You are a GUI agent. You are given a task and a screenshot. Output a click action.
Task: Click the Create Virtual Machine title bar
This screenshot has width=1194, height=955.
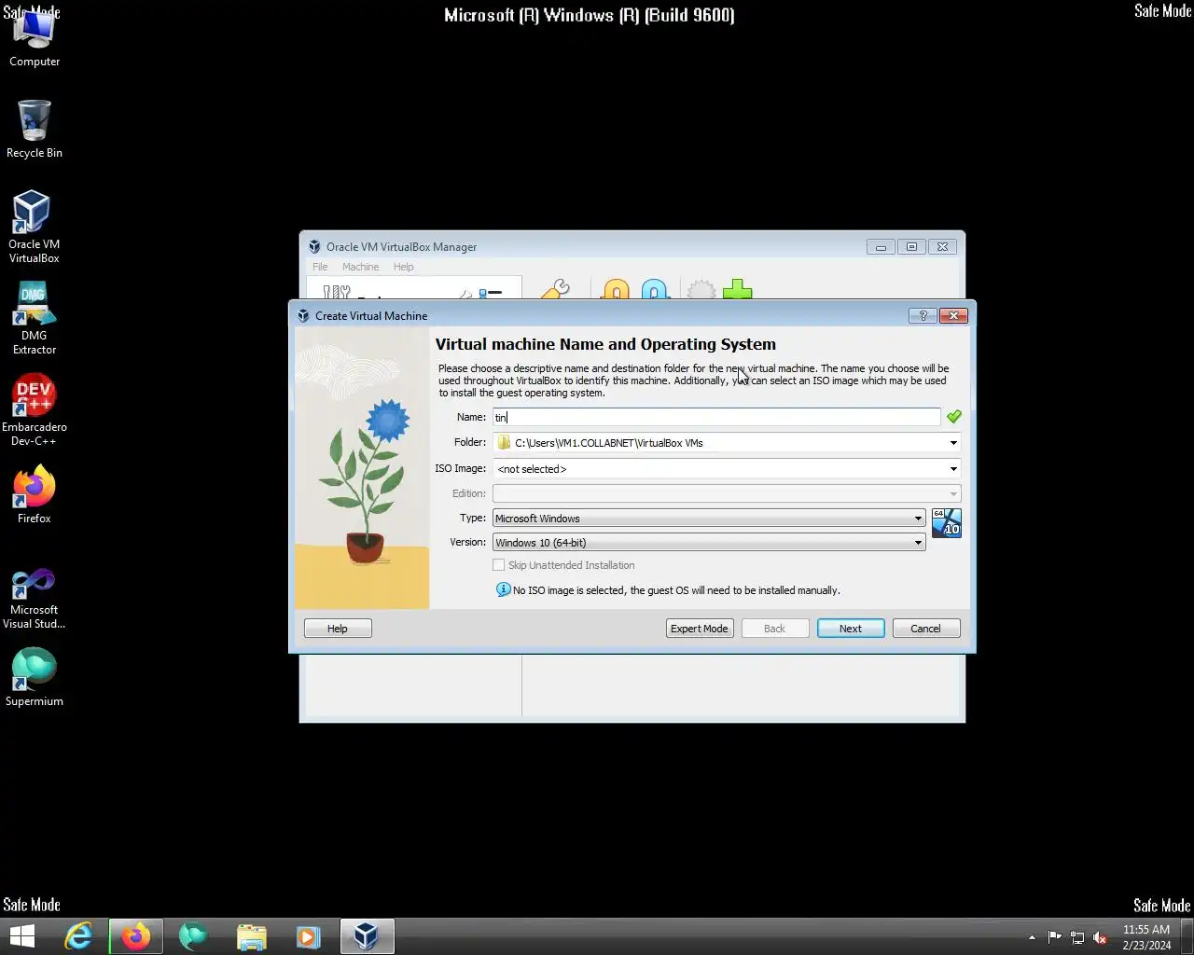pyautogui.click(x=597, y=315)
